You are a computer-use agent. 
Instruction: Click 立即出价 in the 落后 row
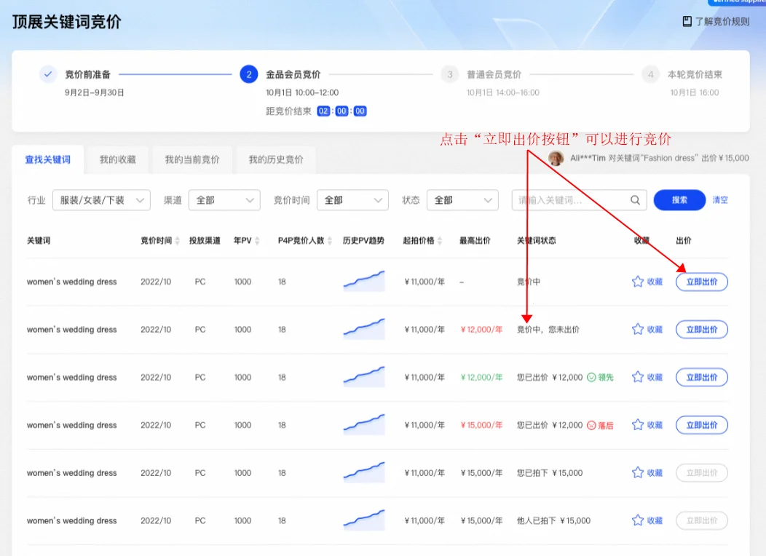701,425
